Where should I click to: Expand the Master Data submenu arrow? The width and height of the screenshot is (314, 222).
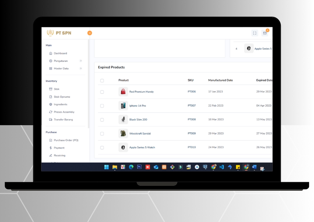pos(81,69)
